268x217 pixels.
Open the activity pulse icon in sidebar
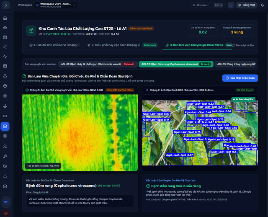point(5,57)
